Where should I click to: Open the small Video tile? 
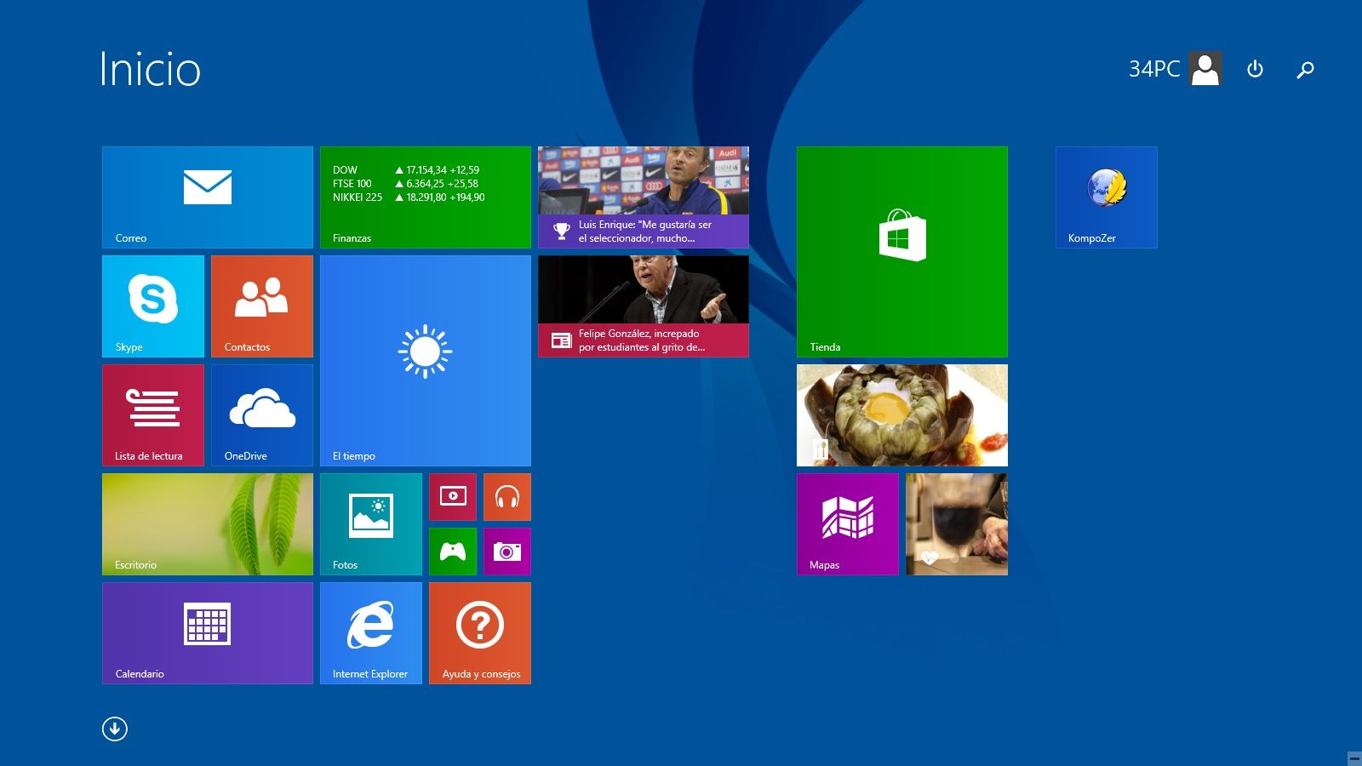coord(452,496)
